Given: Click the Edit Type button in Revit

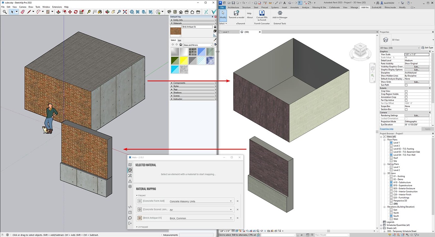Looking at the screenshot, I should coord(427,47).
